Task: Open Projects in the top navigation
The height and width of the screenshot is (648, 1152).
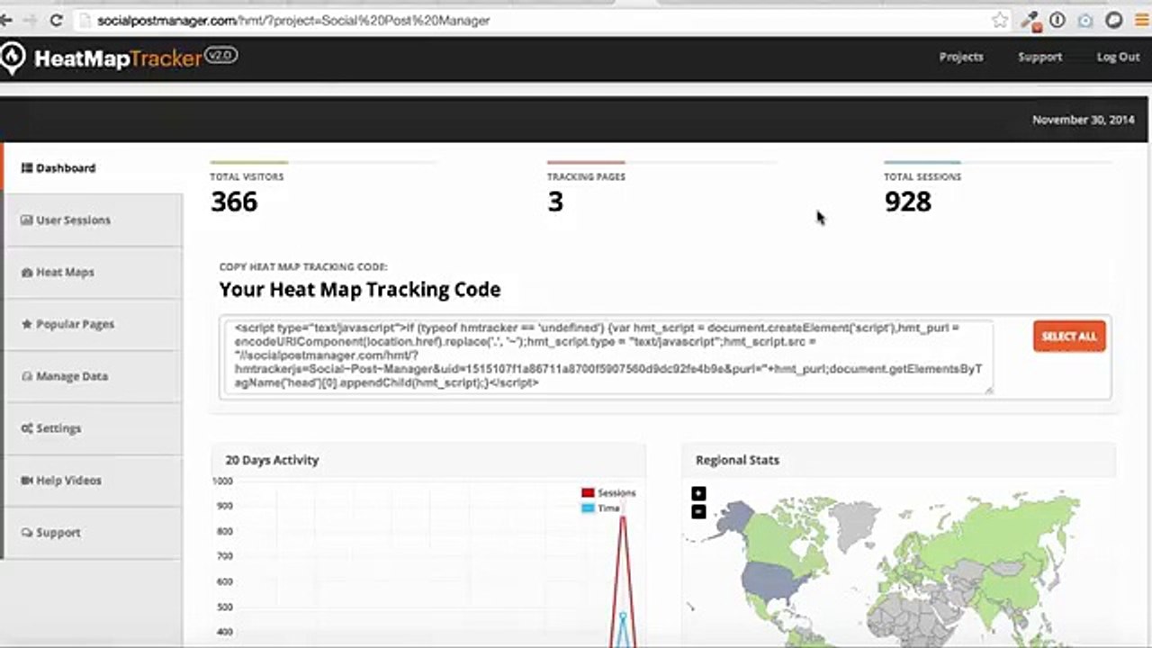Action: 961,57
